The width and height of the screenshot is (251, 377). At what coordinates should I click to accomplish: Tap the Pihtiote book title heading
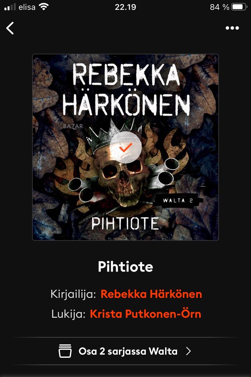(125, 267)
